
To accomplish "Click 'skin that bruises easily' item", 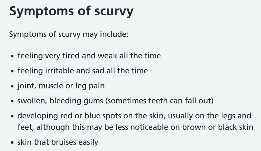I will [x=58, y=142].
